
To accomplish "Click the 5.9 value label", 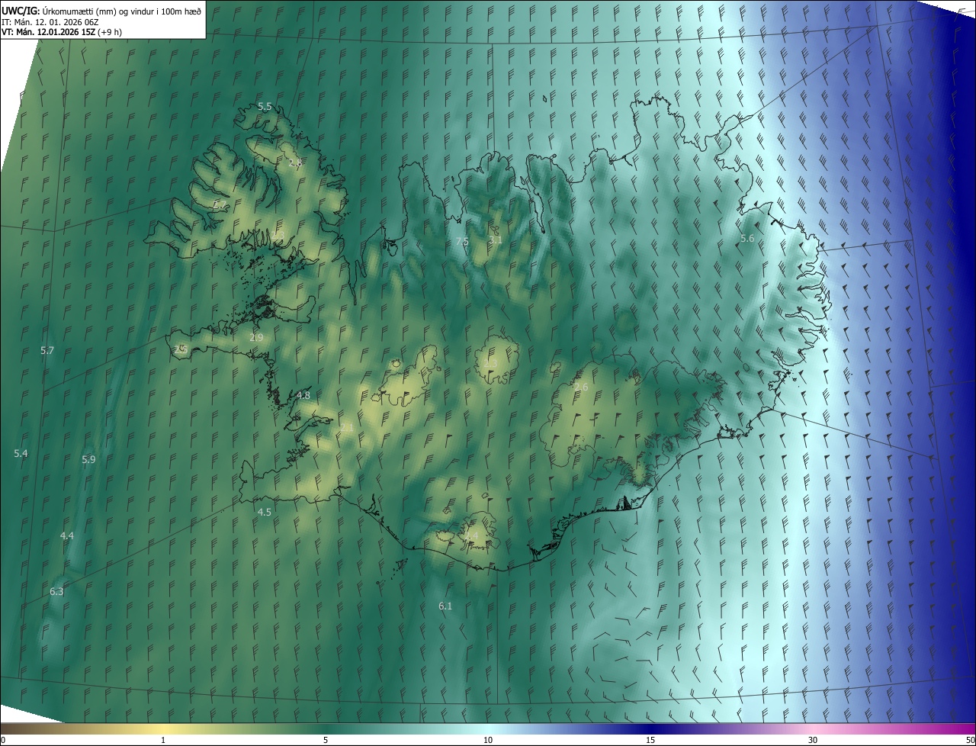I will click(88, 459).
